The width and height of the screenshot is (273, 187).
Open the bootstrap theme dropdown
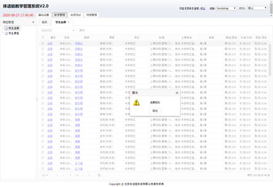point(226,8)
